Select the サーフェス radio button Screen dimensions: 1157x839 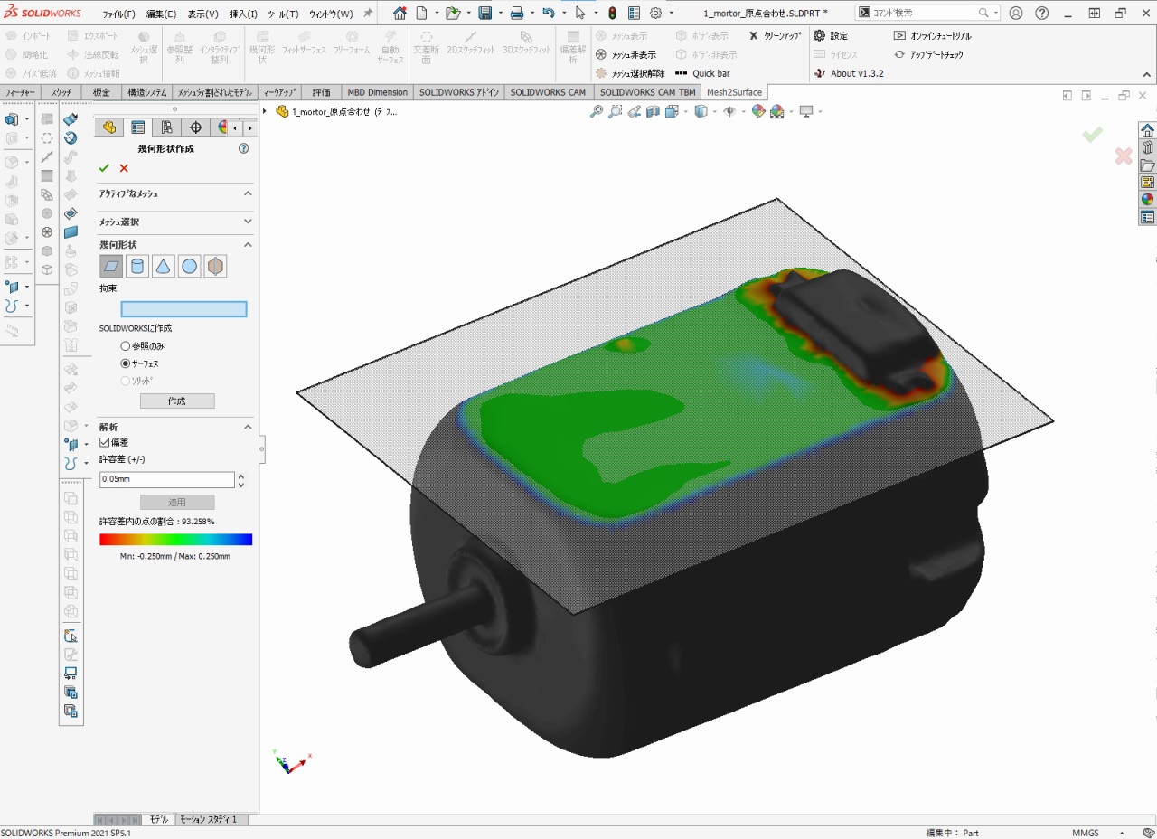pos(126,363)
